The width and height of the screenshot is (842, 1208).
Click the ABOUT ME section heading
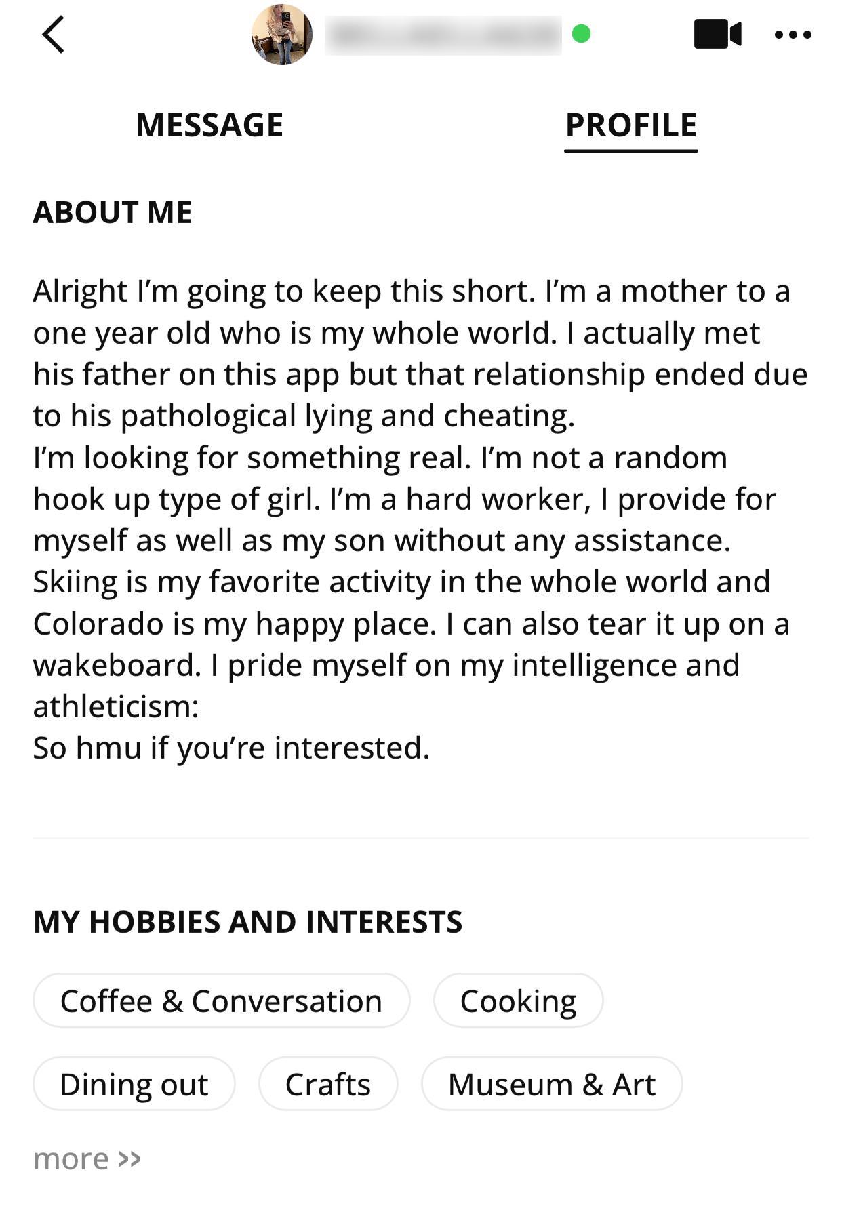[x=113, y=212]
